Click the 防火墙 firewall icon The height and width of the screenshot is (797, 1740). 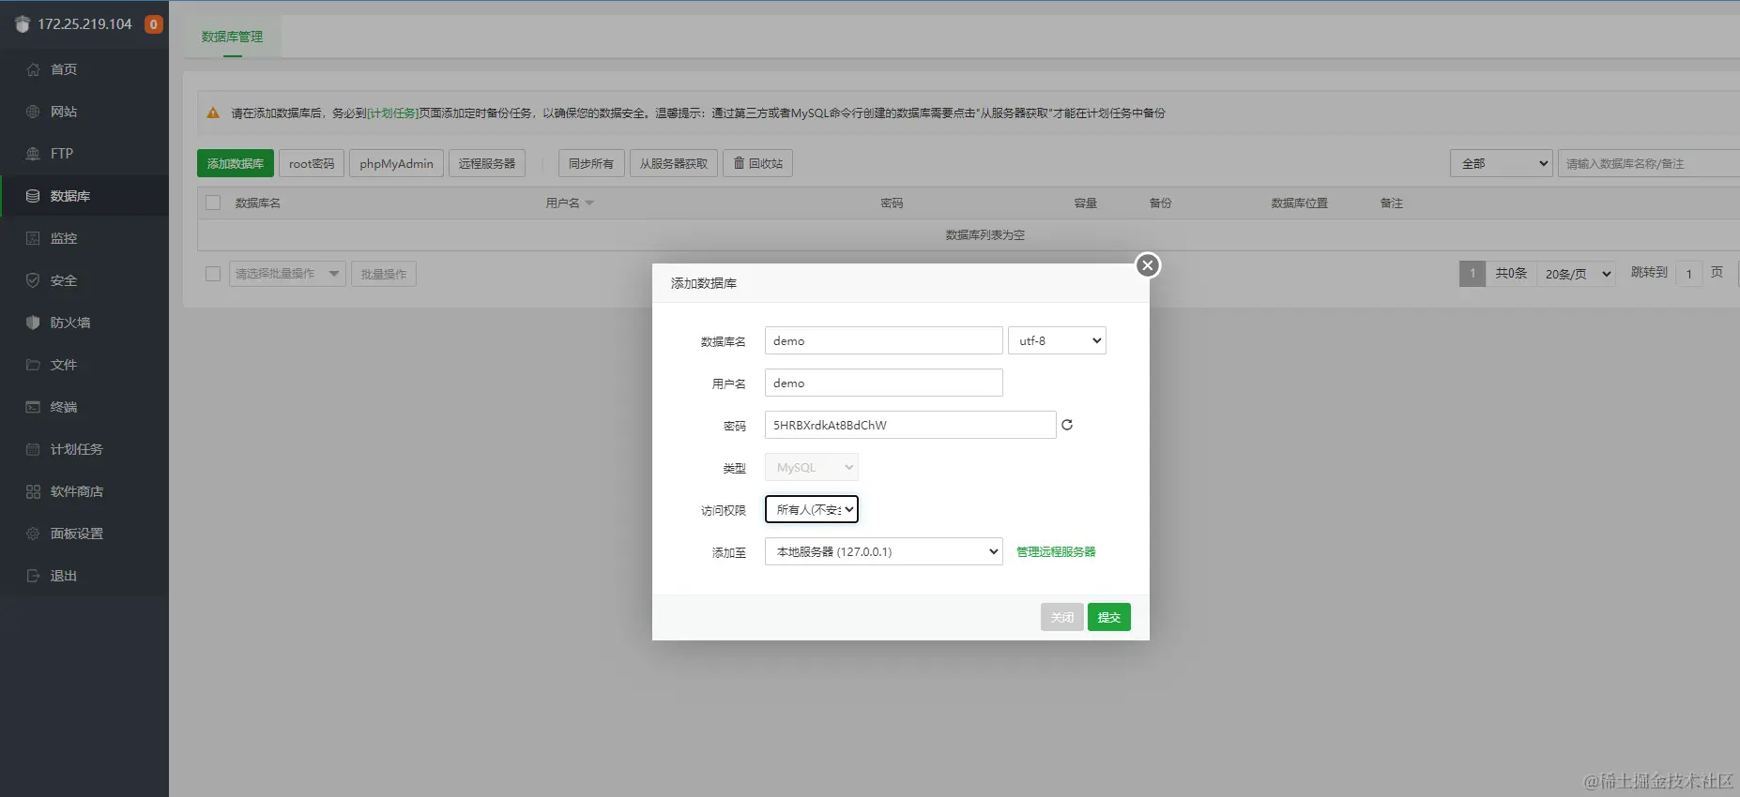pyautogui.click(x=33, y=323)
